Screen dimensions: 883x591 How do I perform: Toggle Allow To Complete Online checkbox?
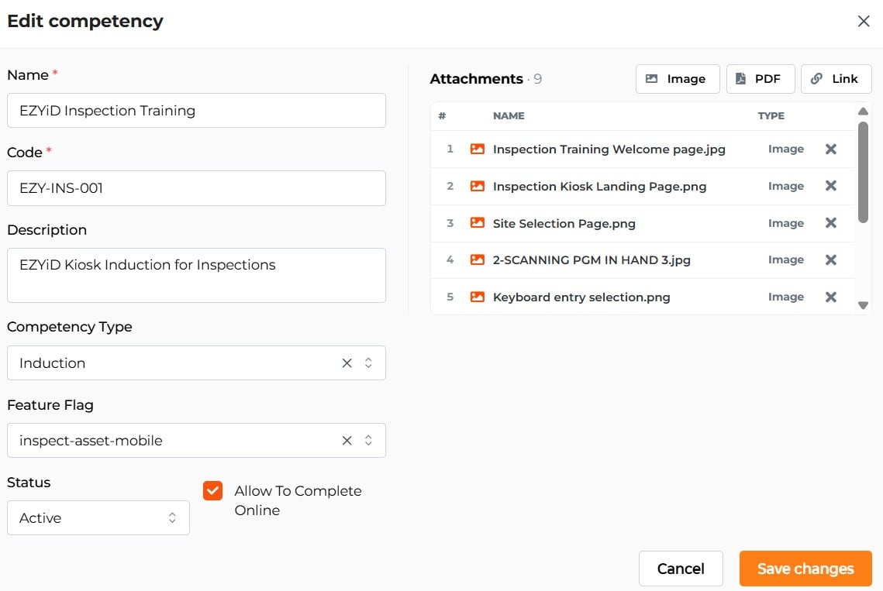[x=213, y=491]
